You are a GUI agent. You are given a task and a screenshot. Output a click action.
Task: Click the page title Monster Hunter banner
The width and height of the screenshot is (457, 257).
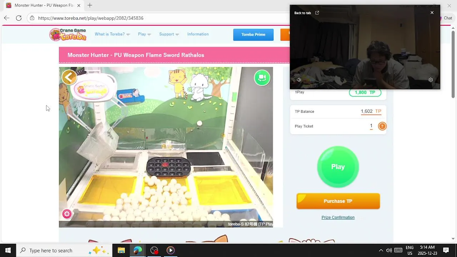tap(174, 55)
